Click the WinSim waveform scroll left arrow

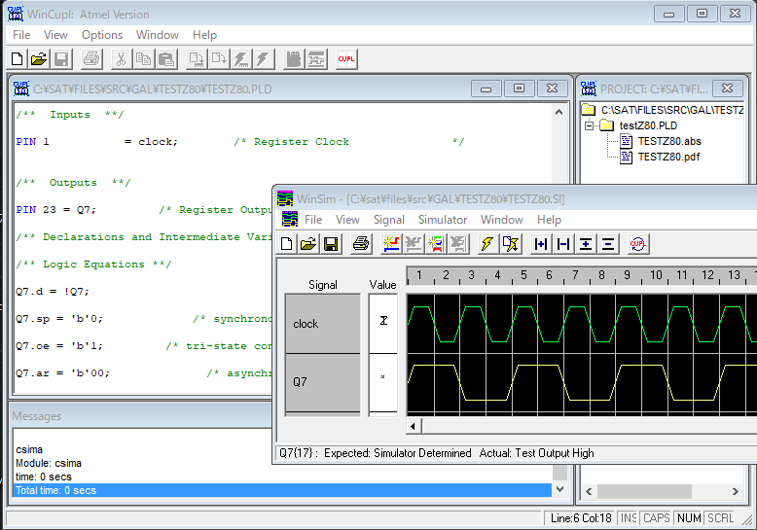[x=413, y=426]
